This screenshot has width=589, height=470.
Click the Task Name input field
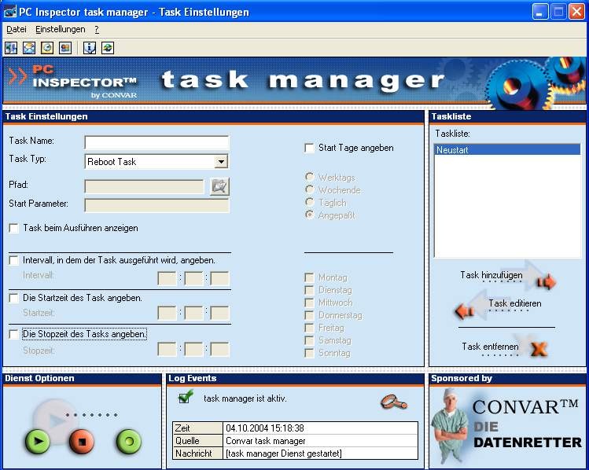[x=156, y=143]
